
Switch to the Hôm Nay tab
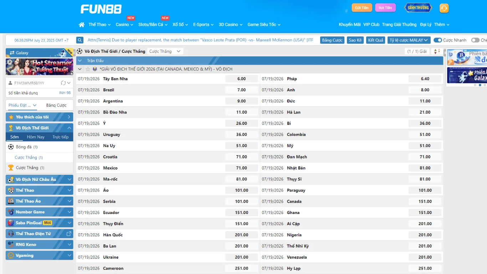click(x=36, y=137)
